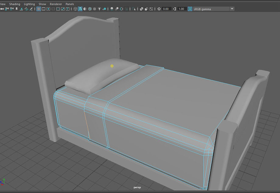The image size is (280, 193).
Task: Click the gamma value field 1.00
Action: [x=181, y=9]
